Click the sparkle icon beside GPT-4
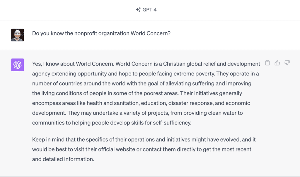 click(x=138, y=10)
